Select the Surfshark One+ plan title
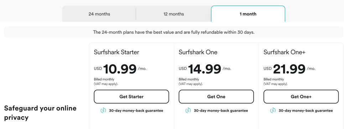 click(x=284, y=52)
